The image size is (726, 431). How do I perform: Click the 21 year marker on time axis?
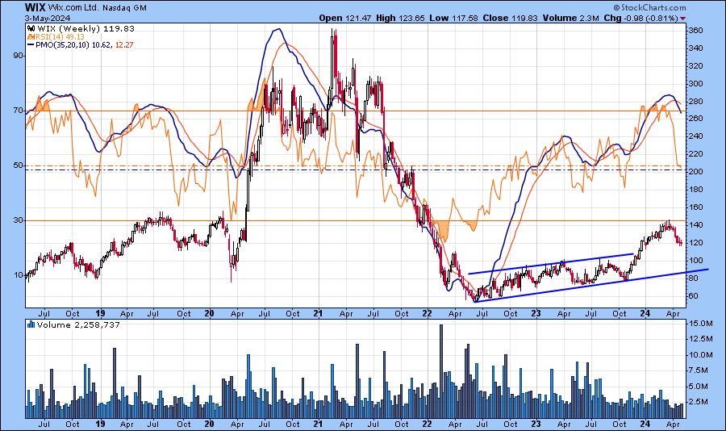click(318, 312)
